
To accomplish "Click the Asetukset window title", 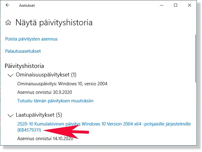I will pyautogui.click(x=27, y=5).
